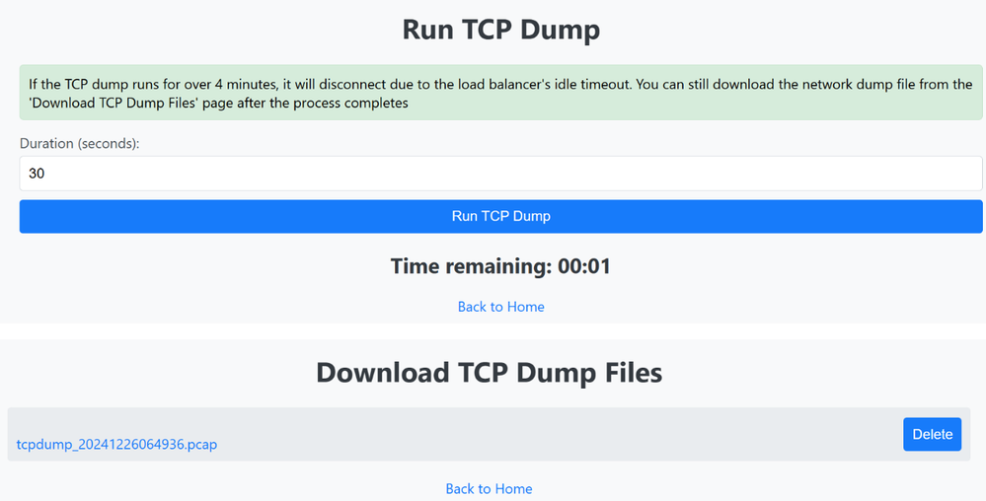Click the Time remaining: 00:01 countdown text
Image resolution: width=986 pixels, height=501 pixels.
click(500, 266)
